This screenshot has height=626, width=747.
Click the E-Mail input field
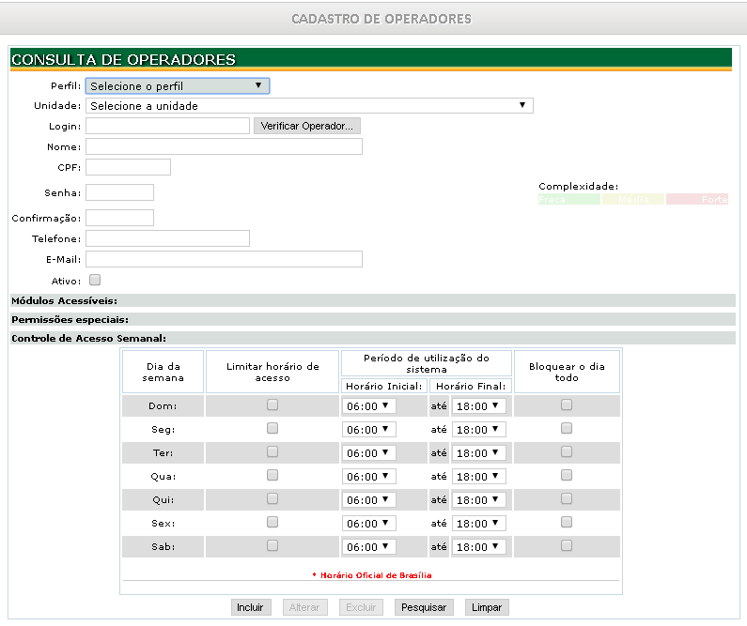click(x=224, y=259)
